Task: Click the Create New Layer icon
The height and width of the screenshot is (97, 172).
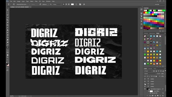Action: click(160, 96)
